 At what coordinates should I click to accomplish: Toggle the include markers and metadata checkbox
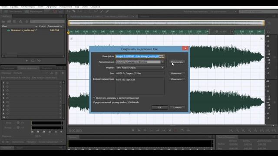(x=95, y=97)
